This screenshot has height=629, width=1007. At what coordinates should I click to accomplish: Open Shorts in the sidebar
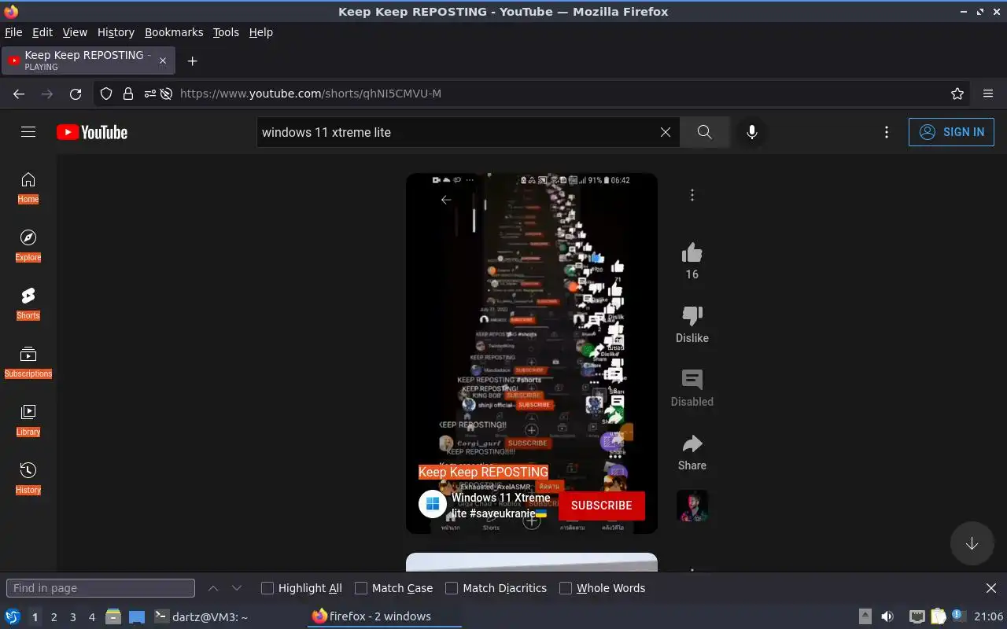coord(28,304)
